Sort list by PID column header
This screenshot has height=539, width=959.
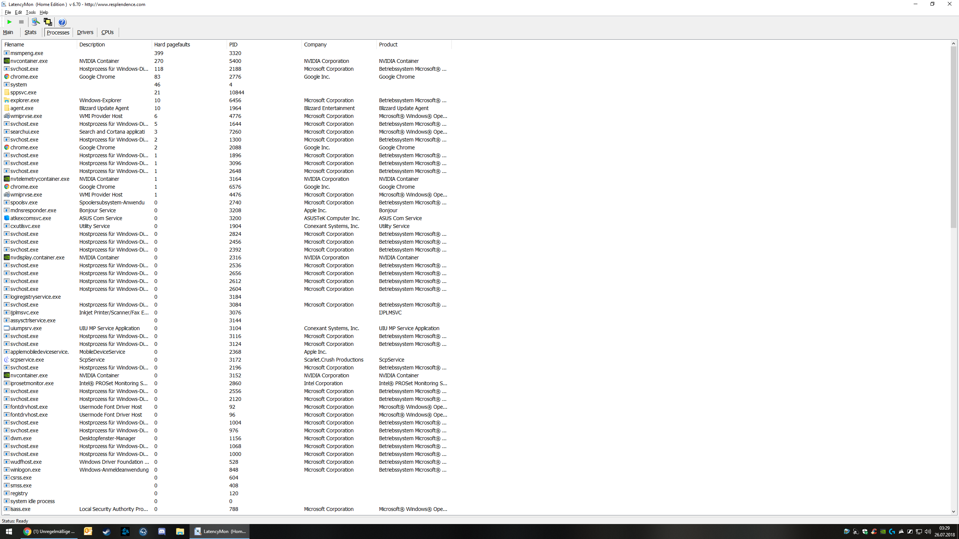pyautogui.click(x=233, y=45)
